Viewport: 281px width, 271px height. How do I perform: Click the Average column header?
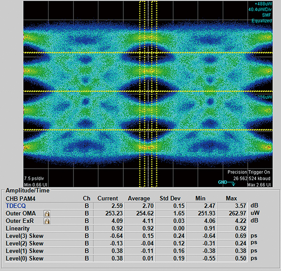pyautogui.click(x=139, y=199)
